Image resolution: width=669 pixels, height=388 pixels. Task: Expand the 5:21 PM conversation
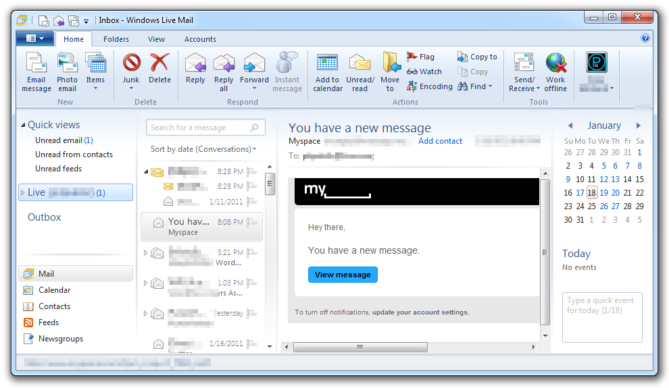coord(145,252)
